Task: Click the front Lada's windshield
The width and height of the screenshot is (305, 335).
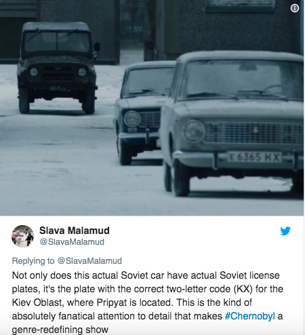Action: (x=243, y=80)
